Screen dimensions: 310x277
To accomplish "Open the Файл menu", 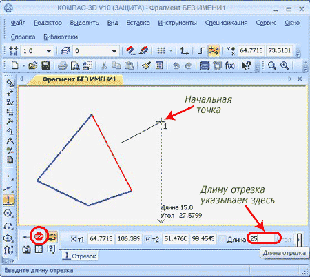I will click(x=18, y=23).
